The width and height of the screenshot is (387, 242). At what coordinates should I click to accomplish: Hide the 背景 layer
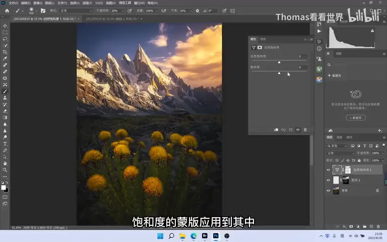point(328,191)
